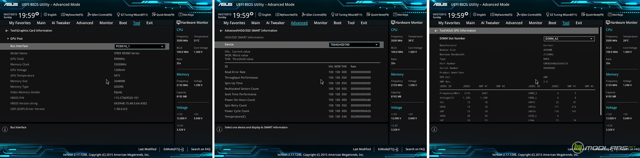
Task: Select Exit menu in ASUS SPD Information window
Action: [579, 23]
